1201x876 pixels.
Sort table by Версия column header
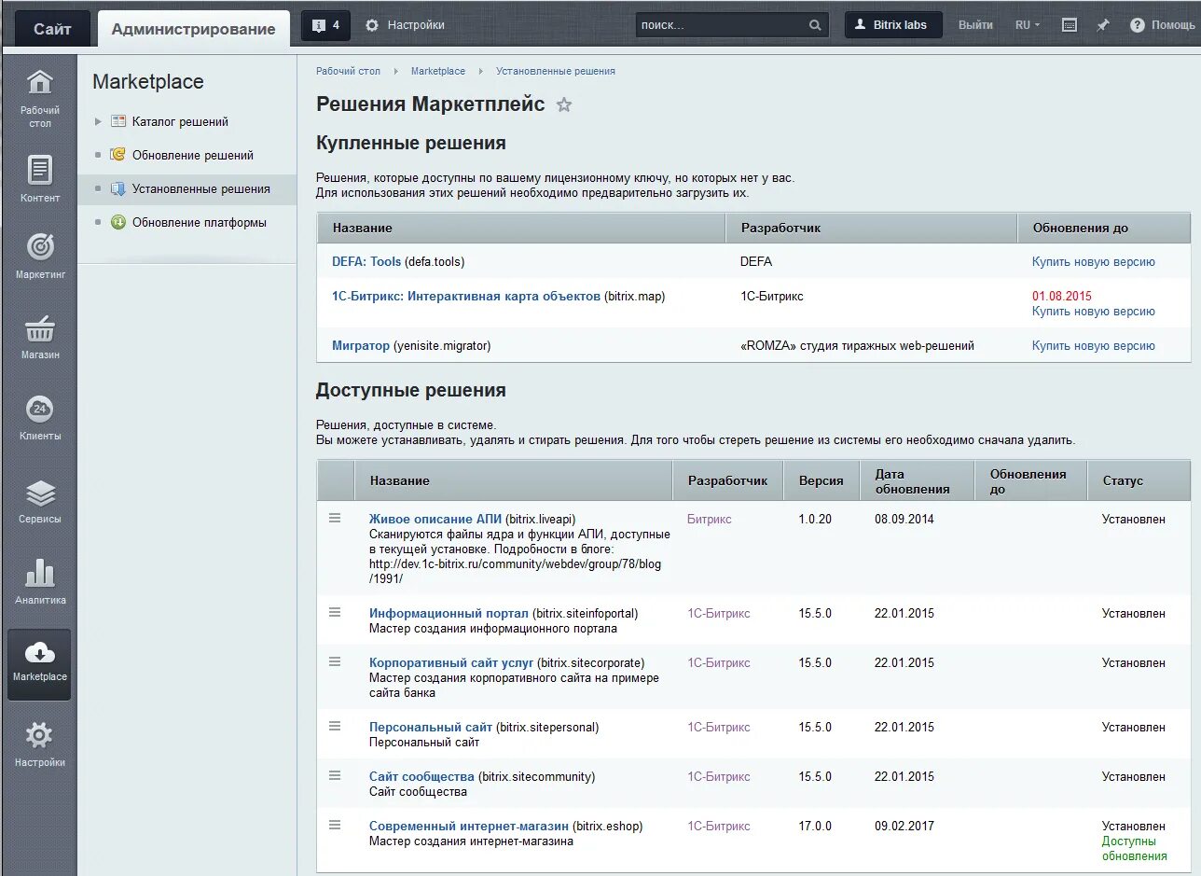tap(821, 480)
